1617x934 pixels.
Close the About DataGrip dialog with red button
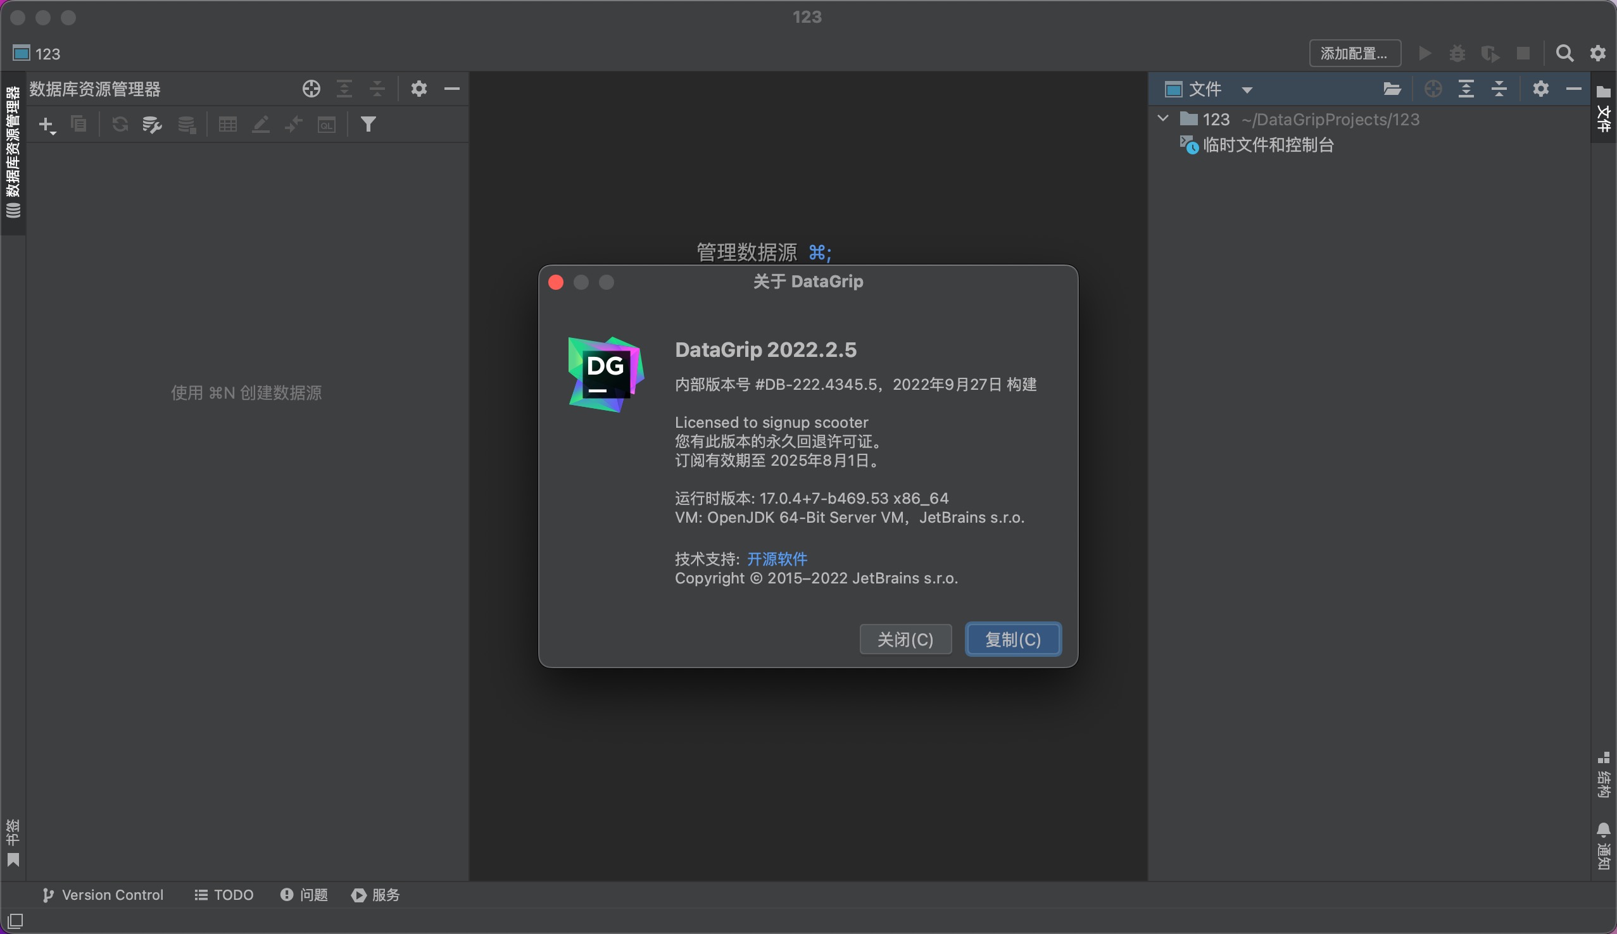pos(557,282)
